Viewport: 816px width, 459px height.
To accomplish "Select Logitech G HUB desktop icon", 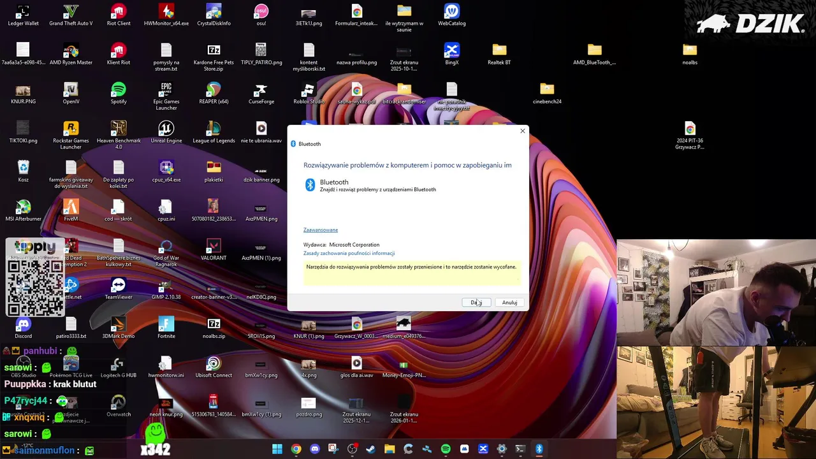I will (119, 367).
